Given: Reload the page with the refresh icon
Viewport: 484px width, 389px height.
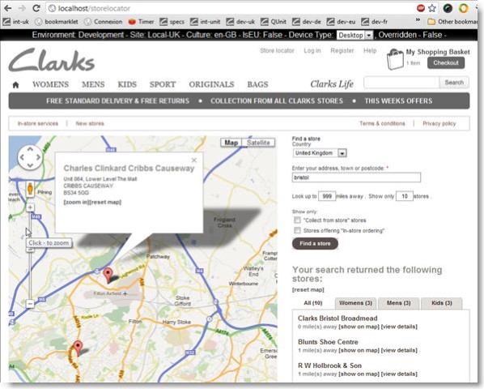Looking at the screenshot, I should [36, 8].
